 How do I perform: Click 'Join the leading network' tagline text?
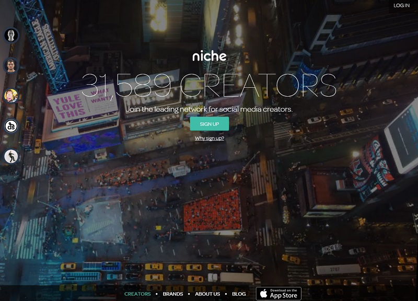pos(209,109)
